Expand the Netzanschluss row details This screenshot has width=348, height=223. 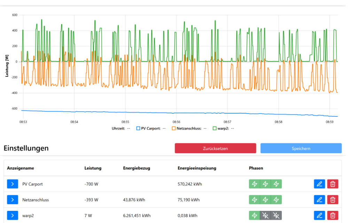[12, 200]
